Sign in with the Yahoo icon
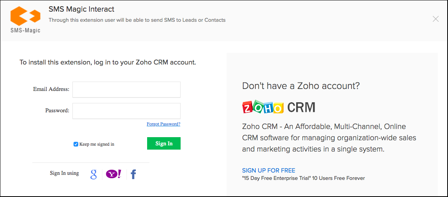The image size is (448, 197). (x=114, y=174)
